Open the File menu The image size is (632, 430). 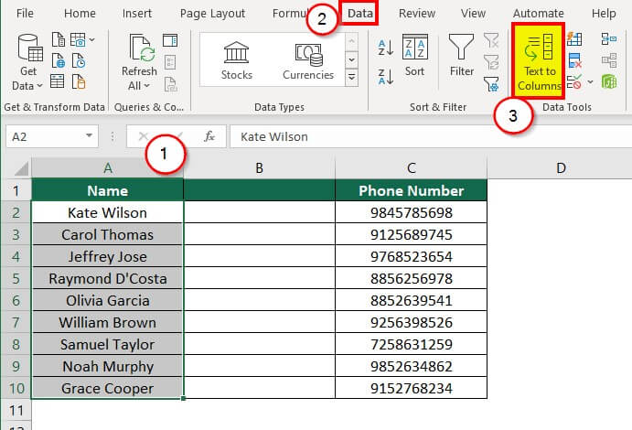coord(26,14)
